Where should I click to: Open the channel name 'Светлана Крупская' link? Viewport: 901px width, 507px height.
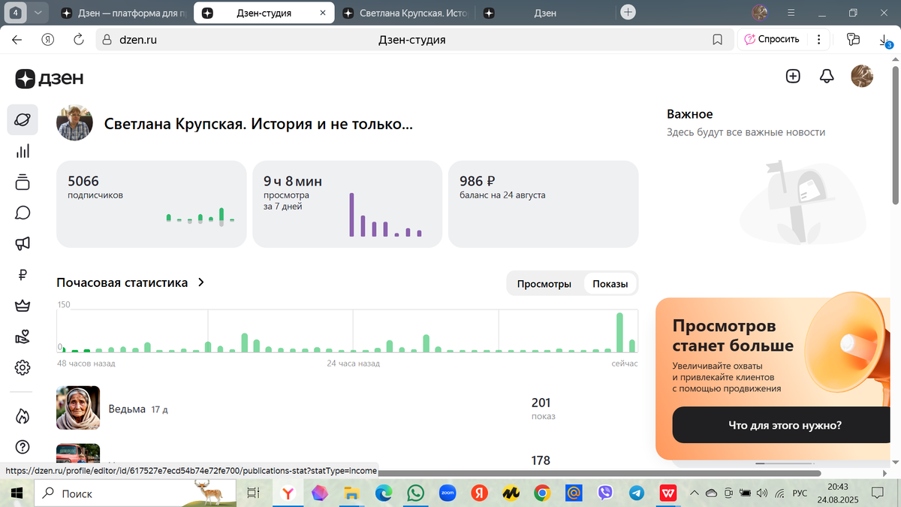(258, 124)
